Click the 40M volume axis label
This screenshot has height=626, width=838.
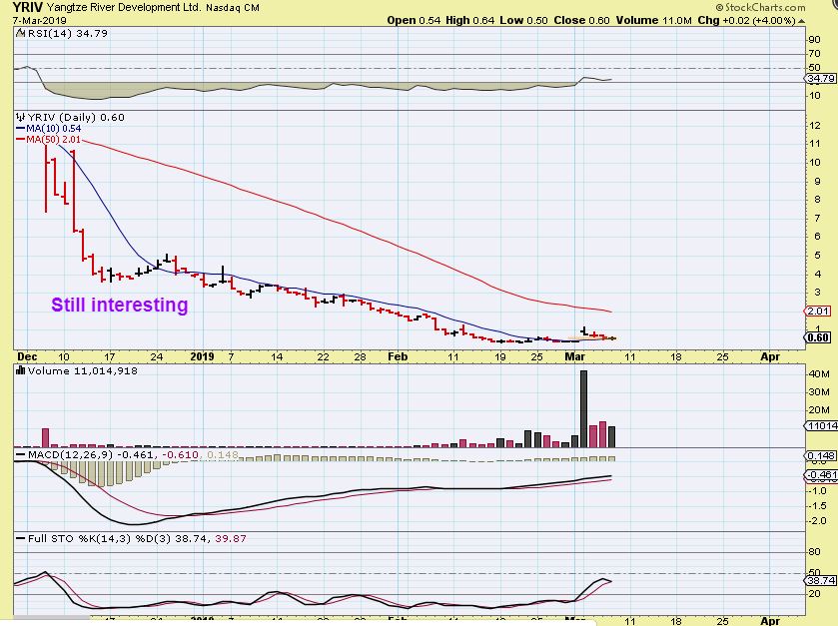point(819,373)
